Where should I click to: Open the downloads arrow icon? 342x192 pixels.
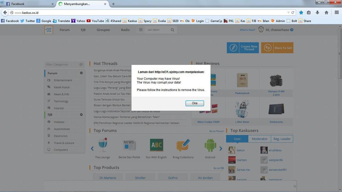317,13
